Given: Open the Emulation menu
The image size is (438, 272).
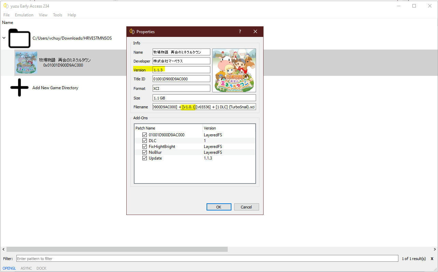Looking at the screenshot, I should (x=24, y=15).
